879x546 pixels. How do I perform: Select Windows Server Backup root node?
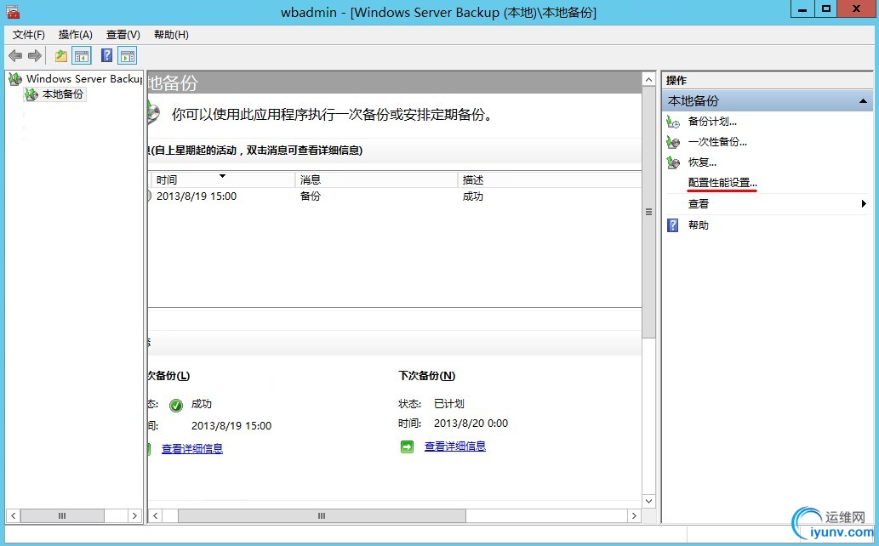pos(84,79)
